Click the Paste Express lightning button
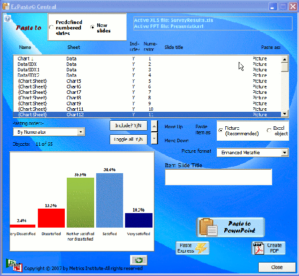The image size is (299, 276). pyautogui.click(x=192, y=248)
